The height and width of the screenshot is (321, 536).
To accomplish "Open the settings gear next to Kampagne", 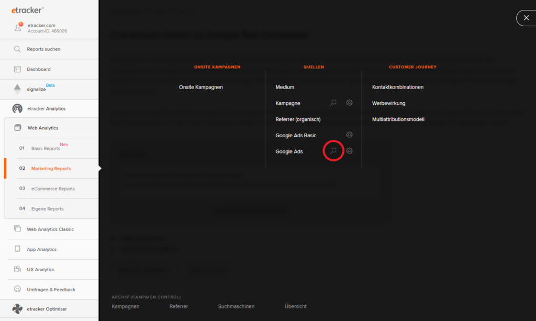I will [349, 103].
